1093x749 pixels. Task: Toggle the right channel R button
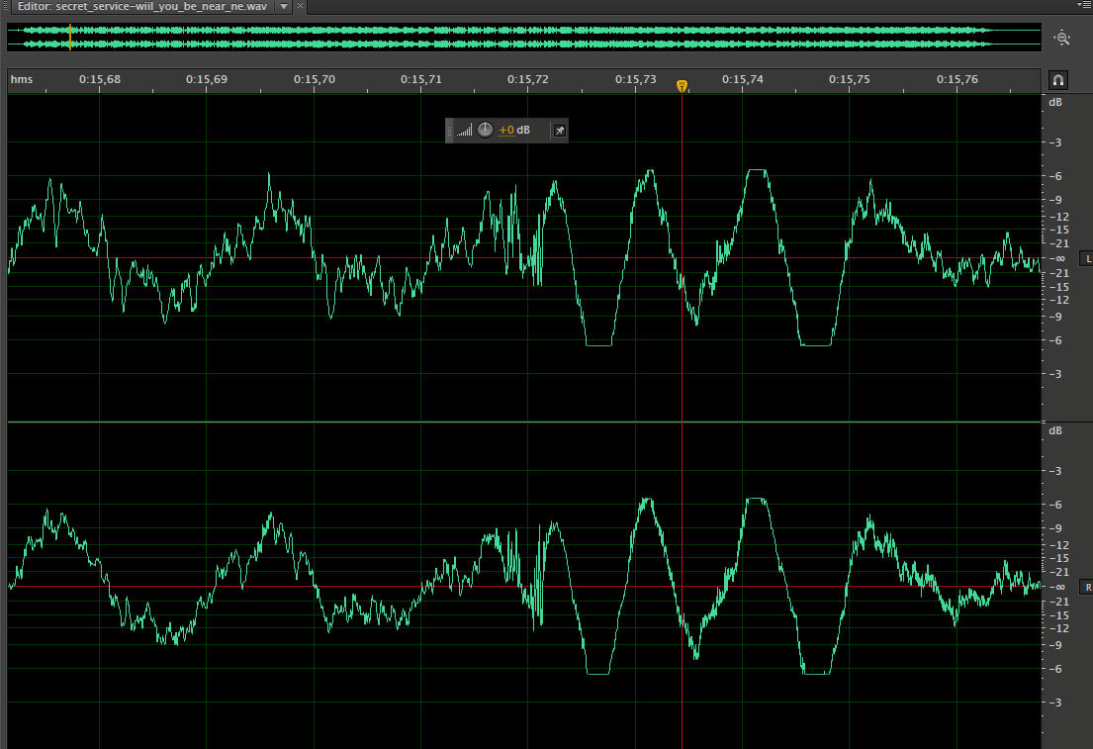pyautogui.click(x=1087, y=588)
